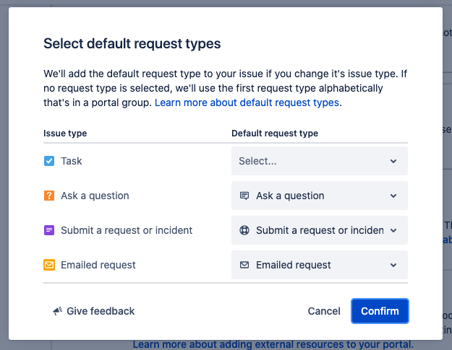Click the Select default request types heading

pyautogui.click(x=132, y=44)
